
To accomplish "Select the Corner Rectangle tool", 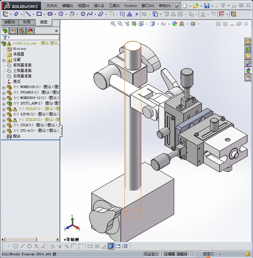I will (39, 14).
